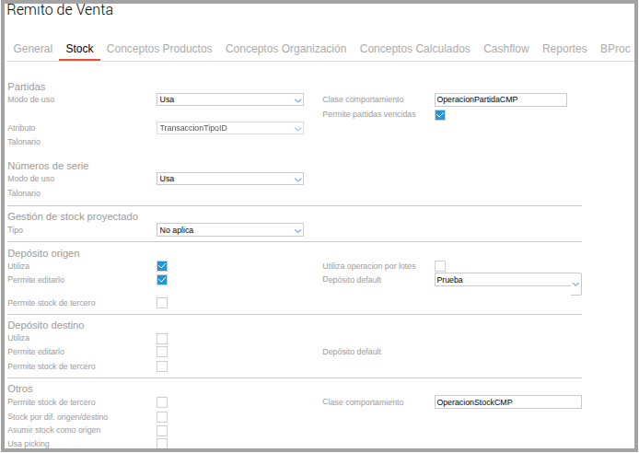The width and height of the screenshot is (639, 453).
Task: Toggle the Permite partidas vencidas checkbox
Action: click(440, 115)
